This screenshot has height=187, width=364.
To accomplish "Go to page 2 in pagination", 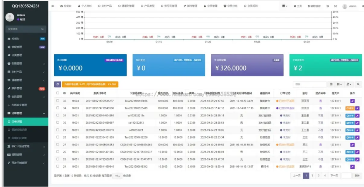I will point(312,176).
